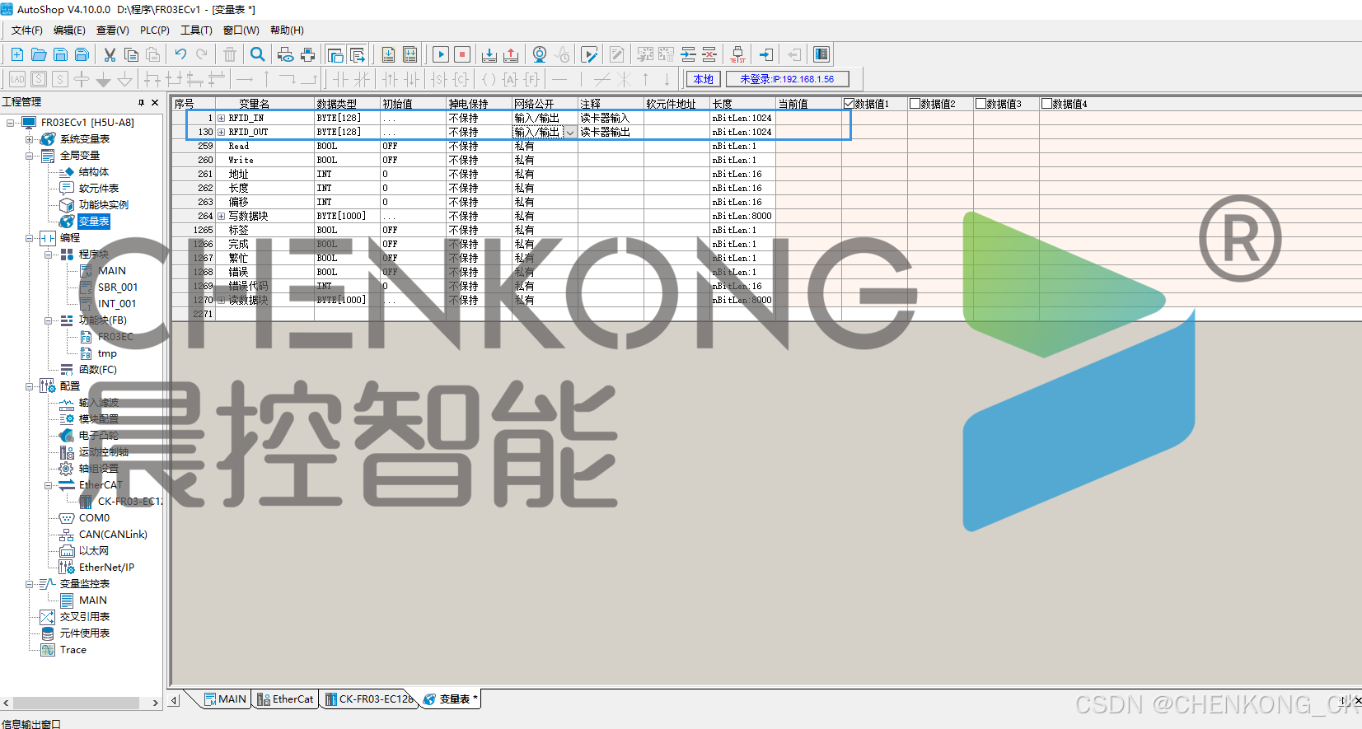
Task: Open the 查看(V) menu
Action: (x=113, y=30)
